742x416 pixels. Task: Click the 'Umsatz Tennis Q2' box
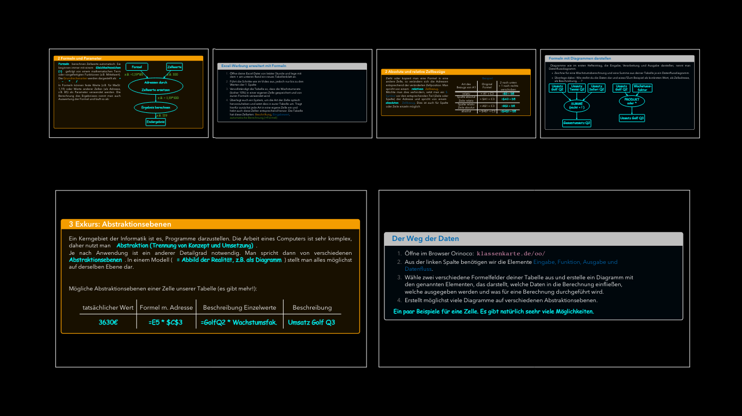point(577,88)
